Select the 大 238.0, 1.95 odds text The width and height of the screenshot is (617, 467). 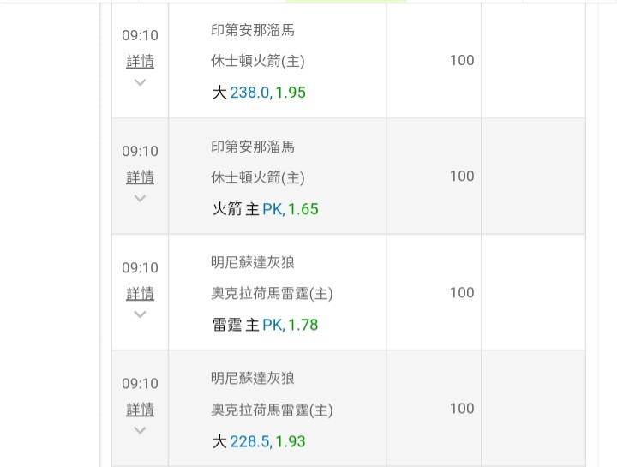(x=259, y=93)
